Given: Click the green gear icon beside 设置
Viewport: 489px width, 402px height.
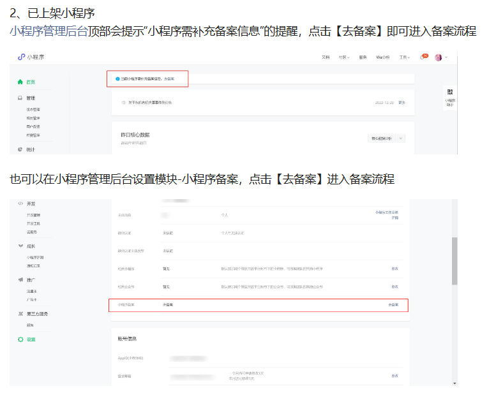Looking at the screenshot, I should (20, 339).
